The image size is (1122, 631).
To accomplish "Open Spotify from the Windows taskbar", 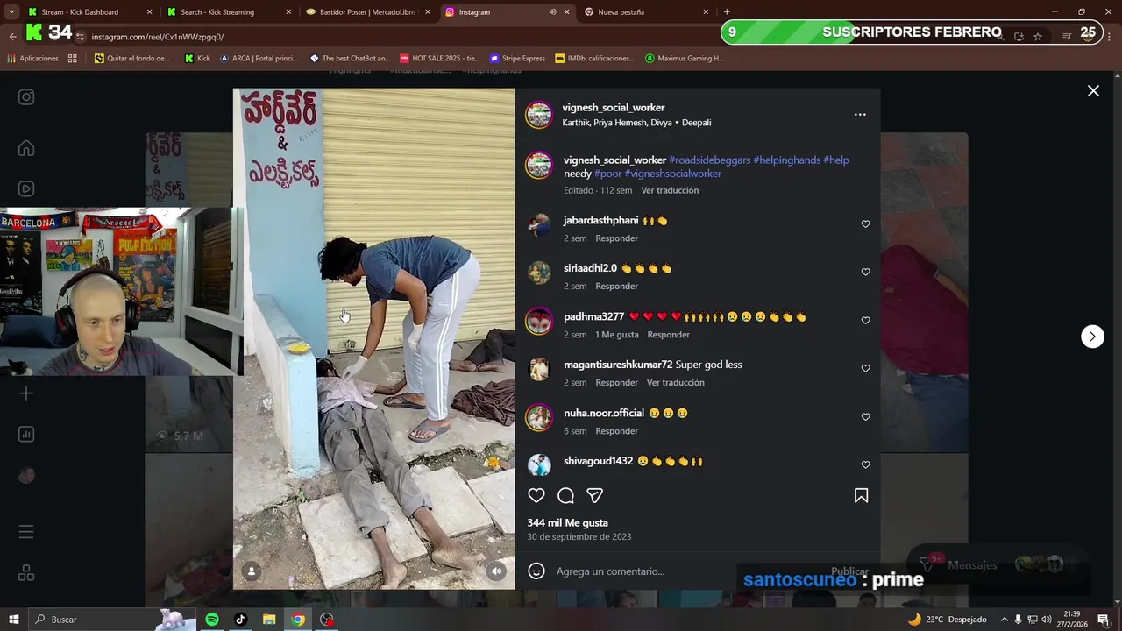I will (x=212, y=620).
